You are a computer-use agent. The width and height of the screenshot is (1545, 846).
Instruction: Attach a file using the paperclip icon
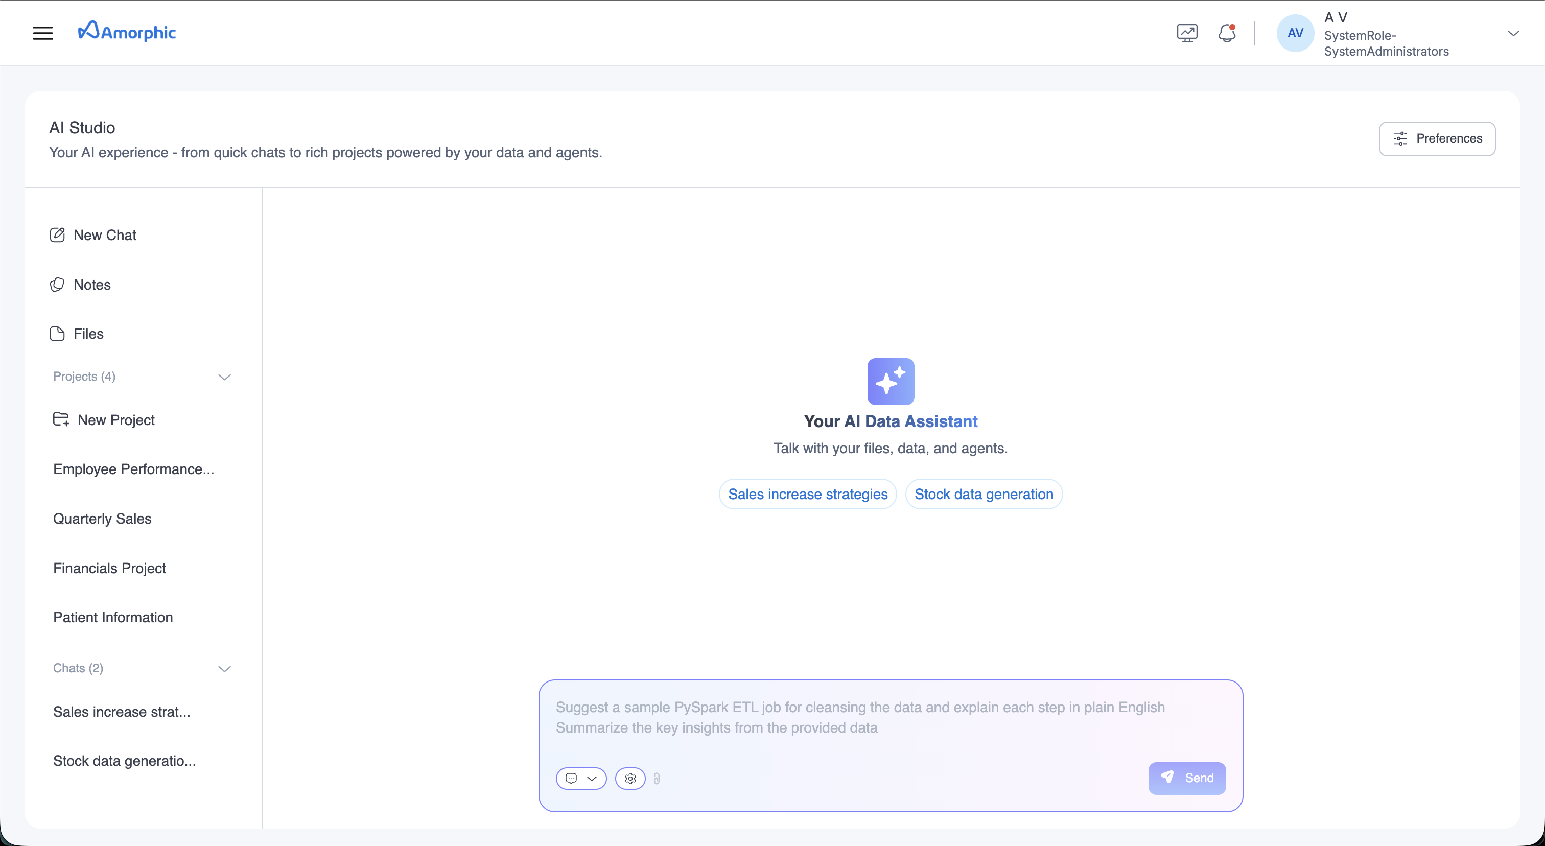(658, 778)
